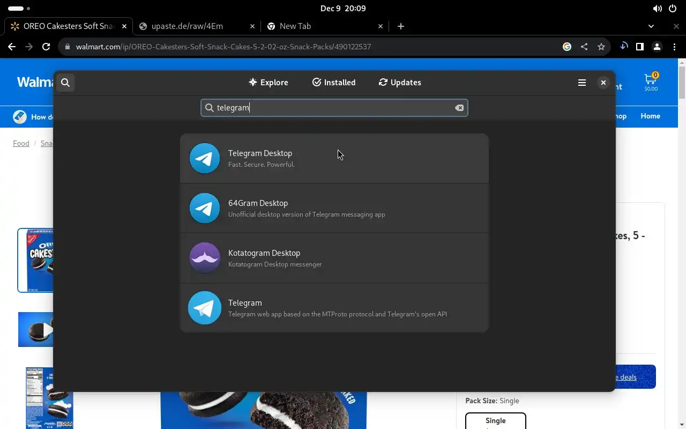This screenshot has height=429, width=686.
Task: Open the tab search dropdown in Chrome
Action: (x=651, y=26)
